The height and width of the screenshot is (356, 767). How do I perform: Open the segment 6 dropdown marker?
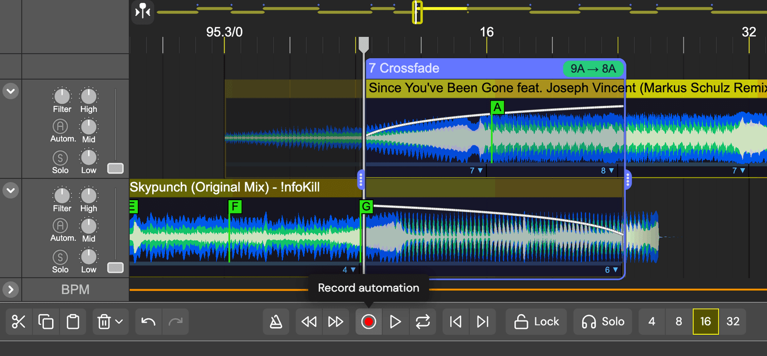(611, 270)
